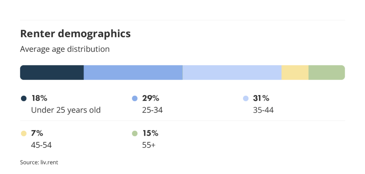This screenshot has width=365, height=174.
Task: Click the 7% value label
Action: pos(37,134)
